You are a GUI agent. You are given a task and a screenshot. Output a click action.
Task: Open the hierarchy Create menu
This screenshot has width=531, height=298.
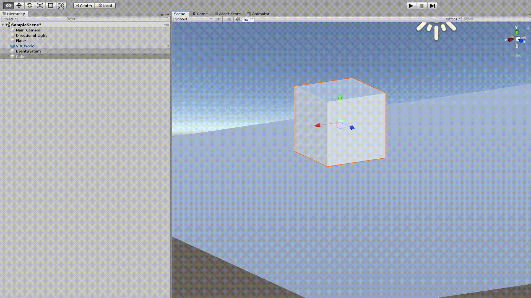tap(10, 19)
